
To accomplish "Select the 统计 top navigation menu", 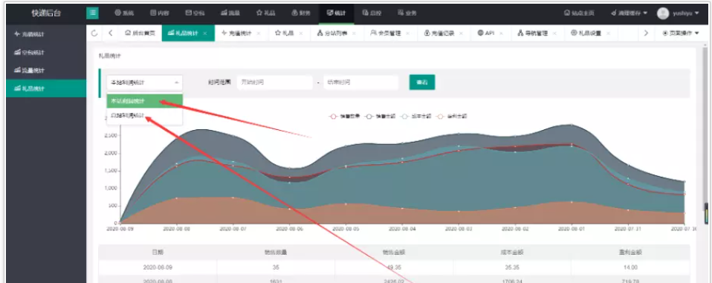I will pyautogui.click(x=337, y=13).
